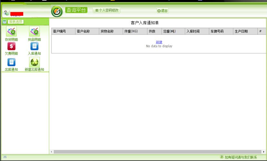
Task: Click the 新建 link in the table
Action: coord(159,42)
